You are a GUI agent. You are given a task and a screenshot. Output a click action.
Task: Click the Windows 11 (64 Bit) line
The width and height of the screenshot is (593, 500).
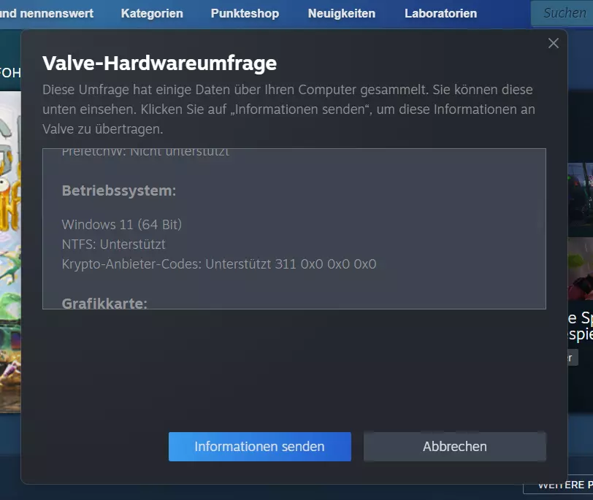[122, 225]
